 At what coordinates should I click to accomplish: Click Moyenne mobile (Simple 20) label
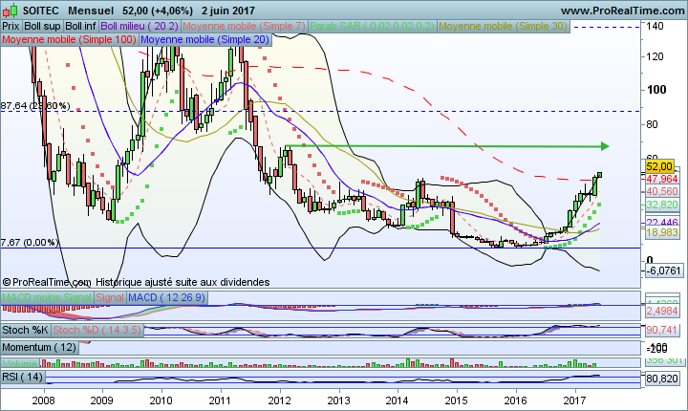[x=205, y=39]
